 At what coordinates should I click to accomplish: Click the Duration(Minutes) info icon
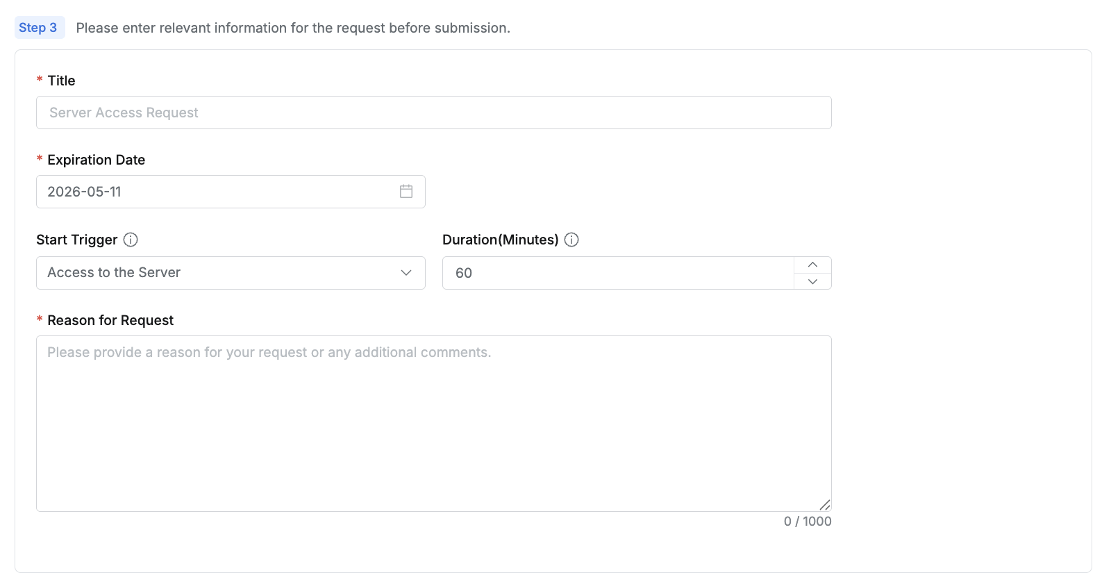tap(571, 240)
